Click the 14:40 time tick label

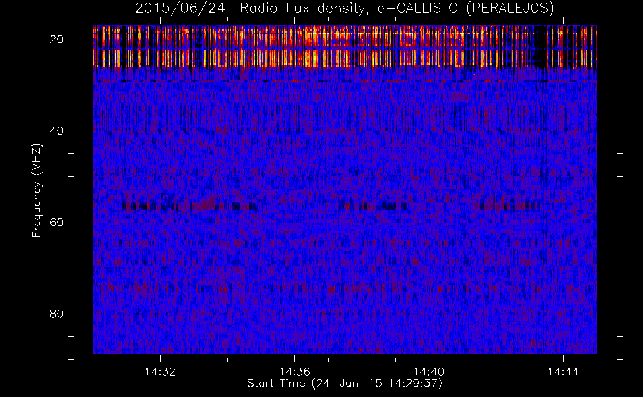(x=429, y=372)
